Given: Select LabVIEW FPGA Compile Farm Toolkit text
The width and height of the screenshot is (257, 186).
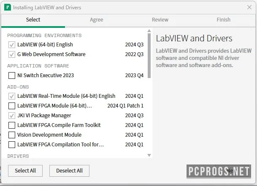Looking at the screenshot, I should pos(59,125).
